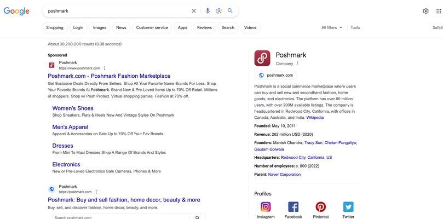
Task: Open settings gear icon
Action: (x=425, y=11)
